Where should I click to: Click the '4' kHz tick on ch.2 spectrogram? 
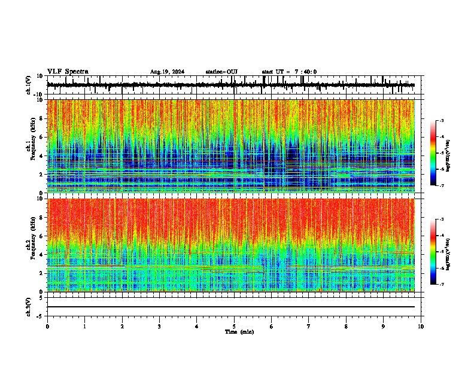[x=42, y=255]
